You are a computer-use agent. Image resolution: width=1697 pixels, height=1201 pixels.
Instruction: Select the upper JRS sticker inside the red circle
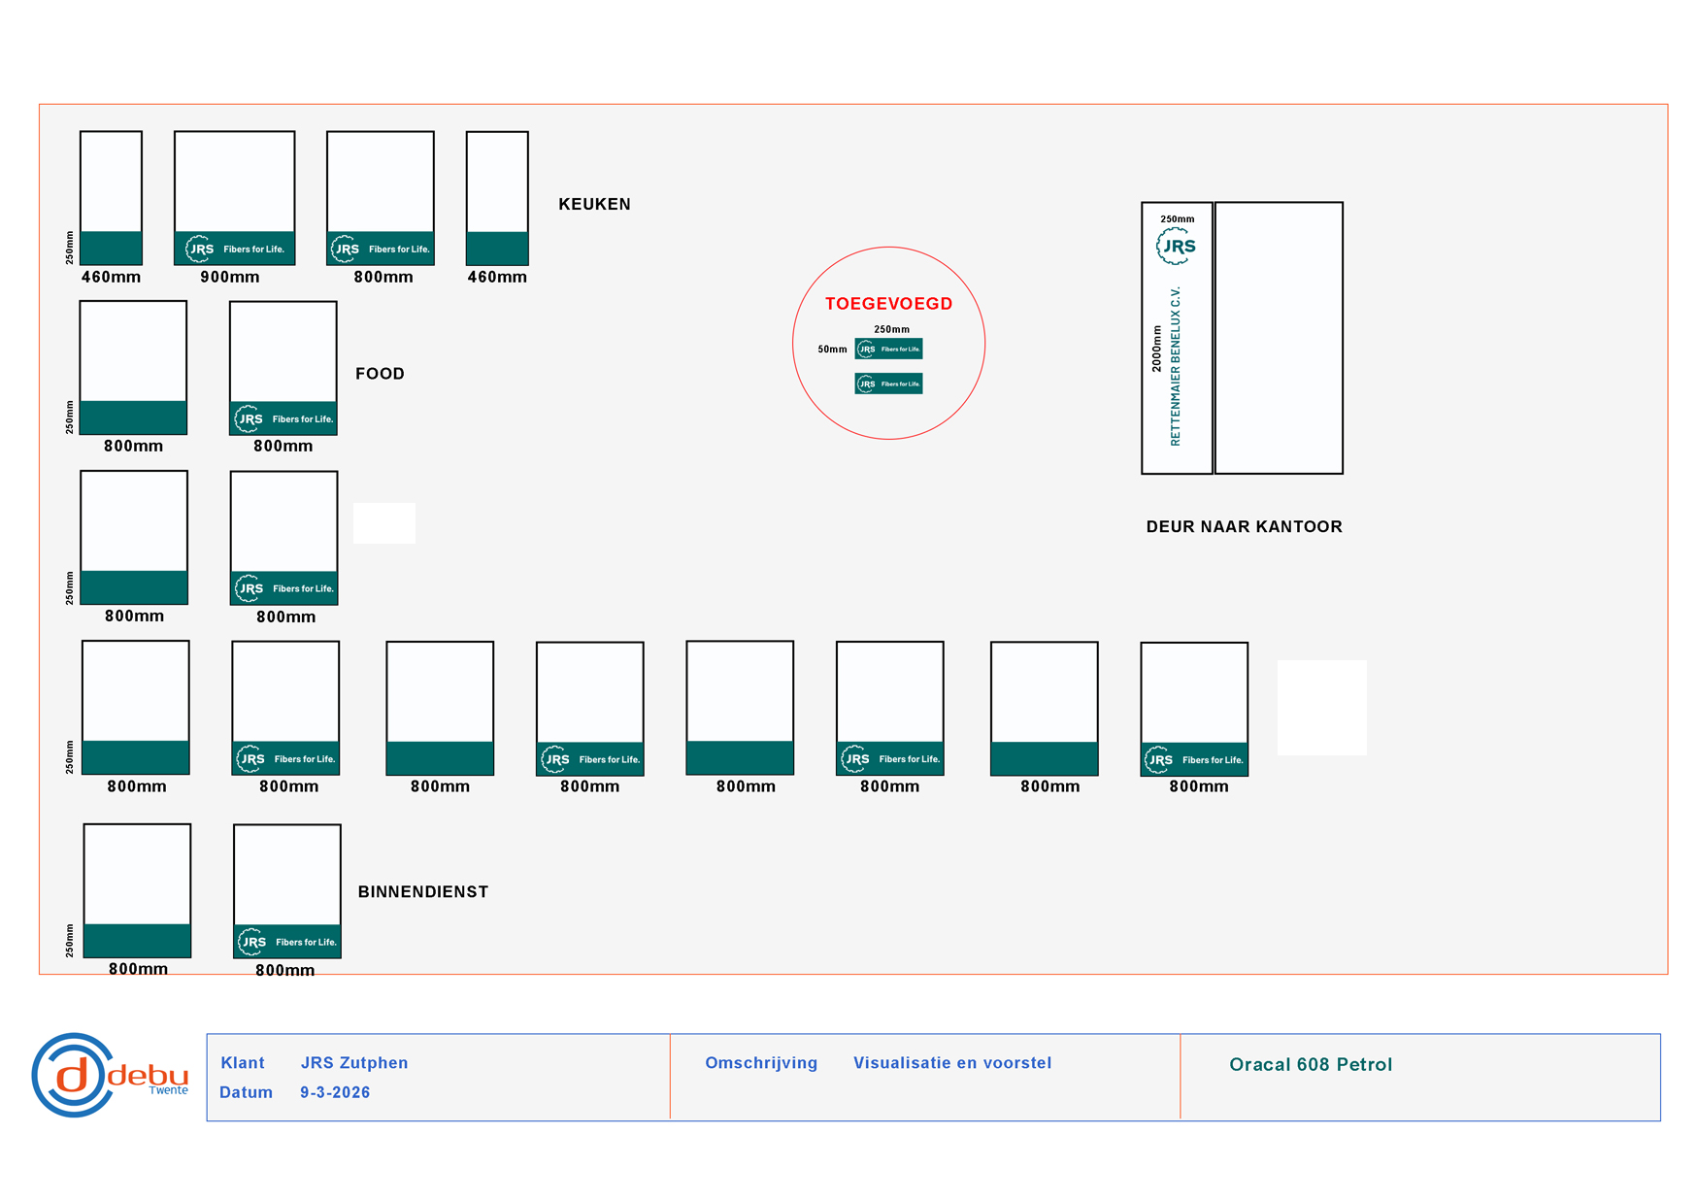pyautogui.click(x=888, y=349)
